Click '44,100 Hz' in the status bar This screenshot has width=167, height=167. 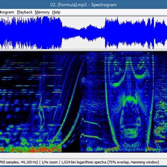pos(29,162)
